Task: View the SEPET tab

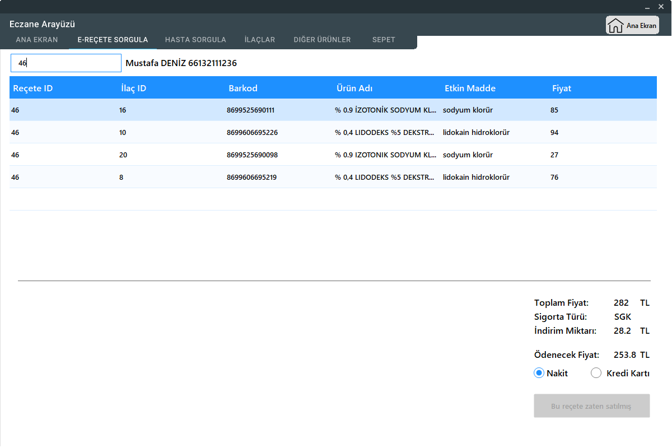Action: pos(384,40)
